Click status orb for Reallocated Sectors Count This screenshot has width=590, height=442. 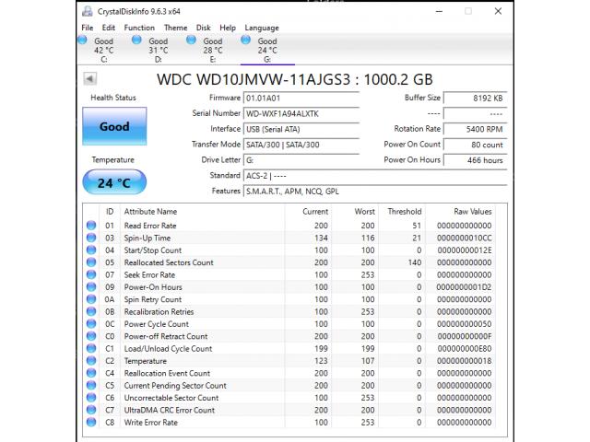(x=91, y=262)
